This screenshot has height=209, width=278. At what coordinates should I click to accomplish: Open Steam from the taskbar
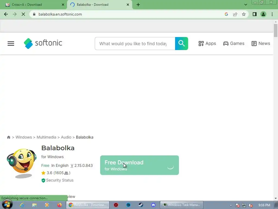coord(141,205)
